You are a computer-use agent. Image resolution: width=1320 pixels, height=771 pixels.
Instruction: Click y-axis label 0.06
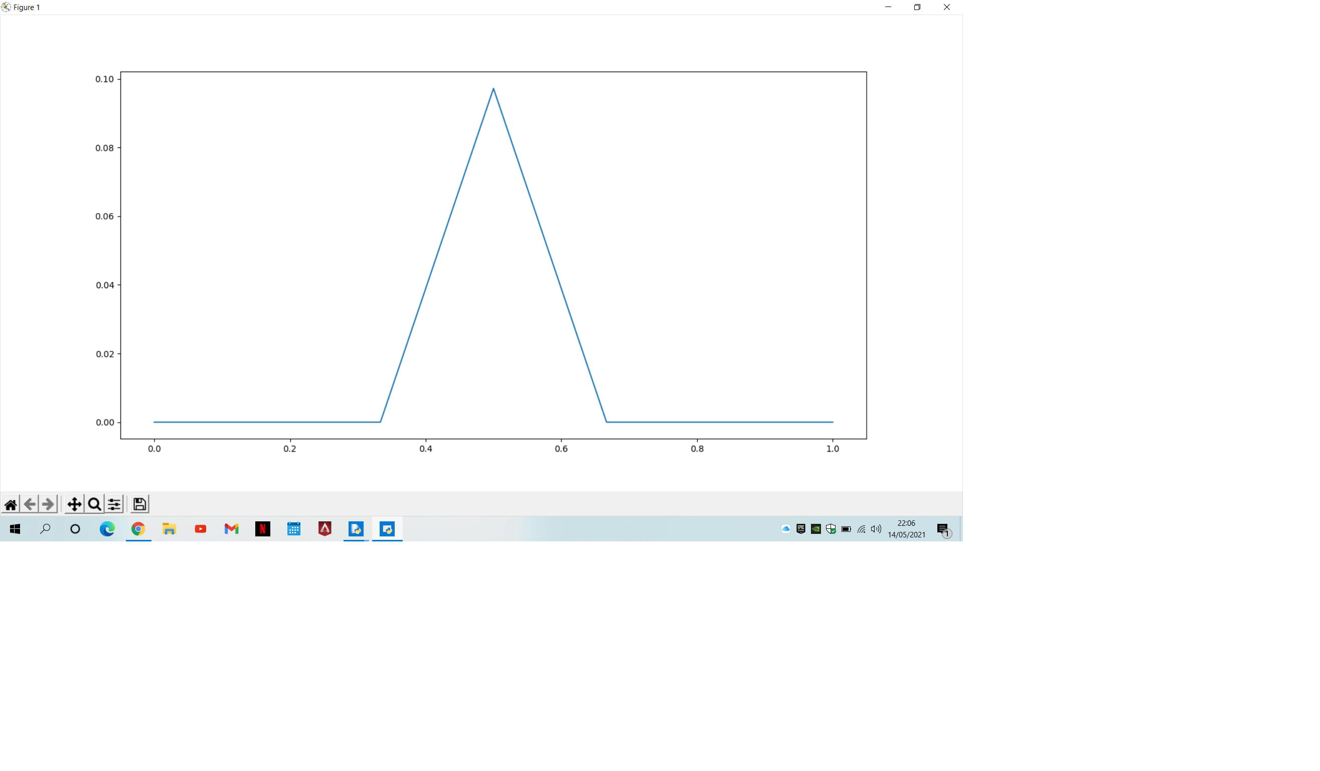104,217
